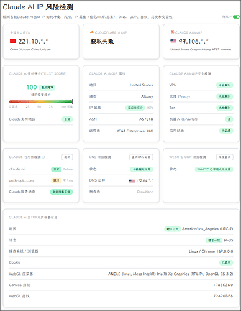Click the timezone match badge

pyautogui.click(x=173, y=229)
